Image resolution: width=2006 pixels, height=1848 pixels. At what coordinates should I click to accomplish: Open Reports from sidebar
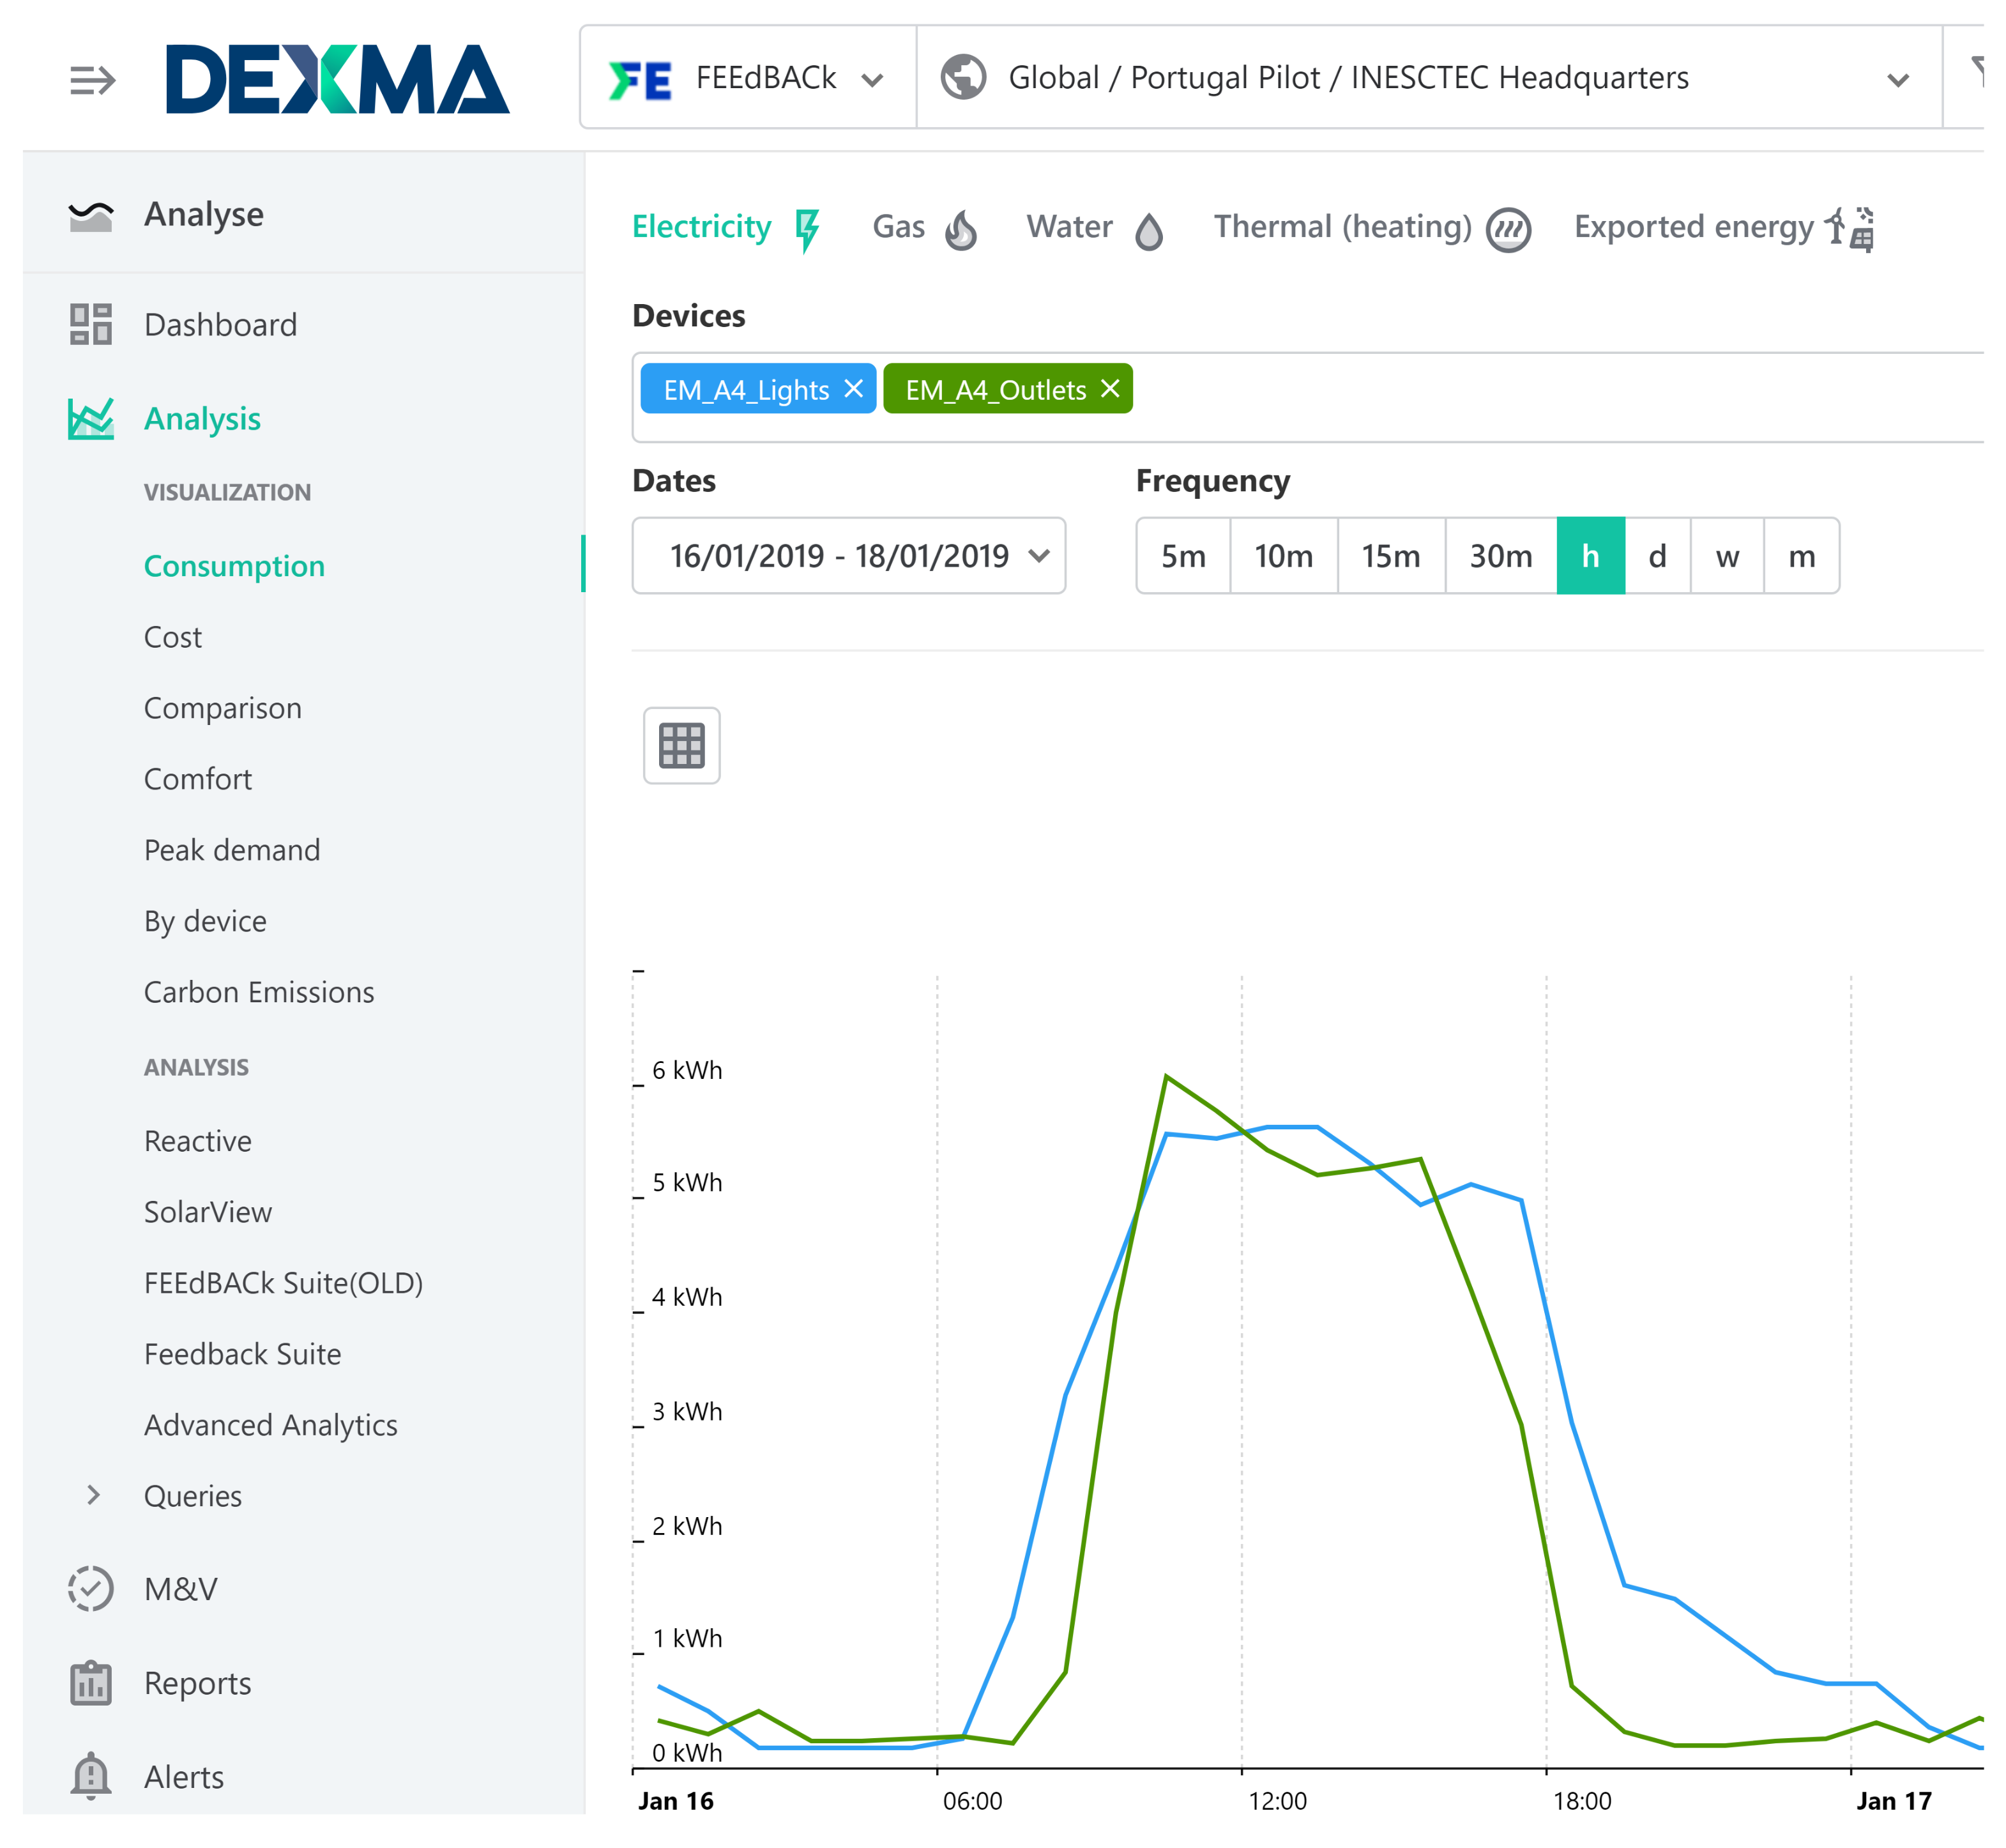click(x=197, y=1683)
